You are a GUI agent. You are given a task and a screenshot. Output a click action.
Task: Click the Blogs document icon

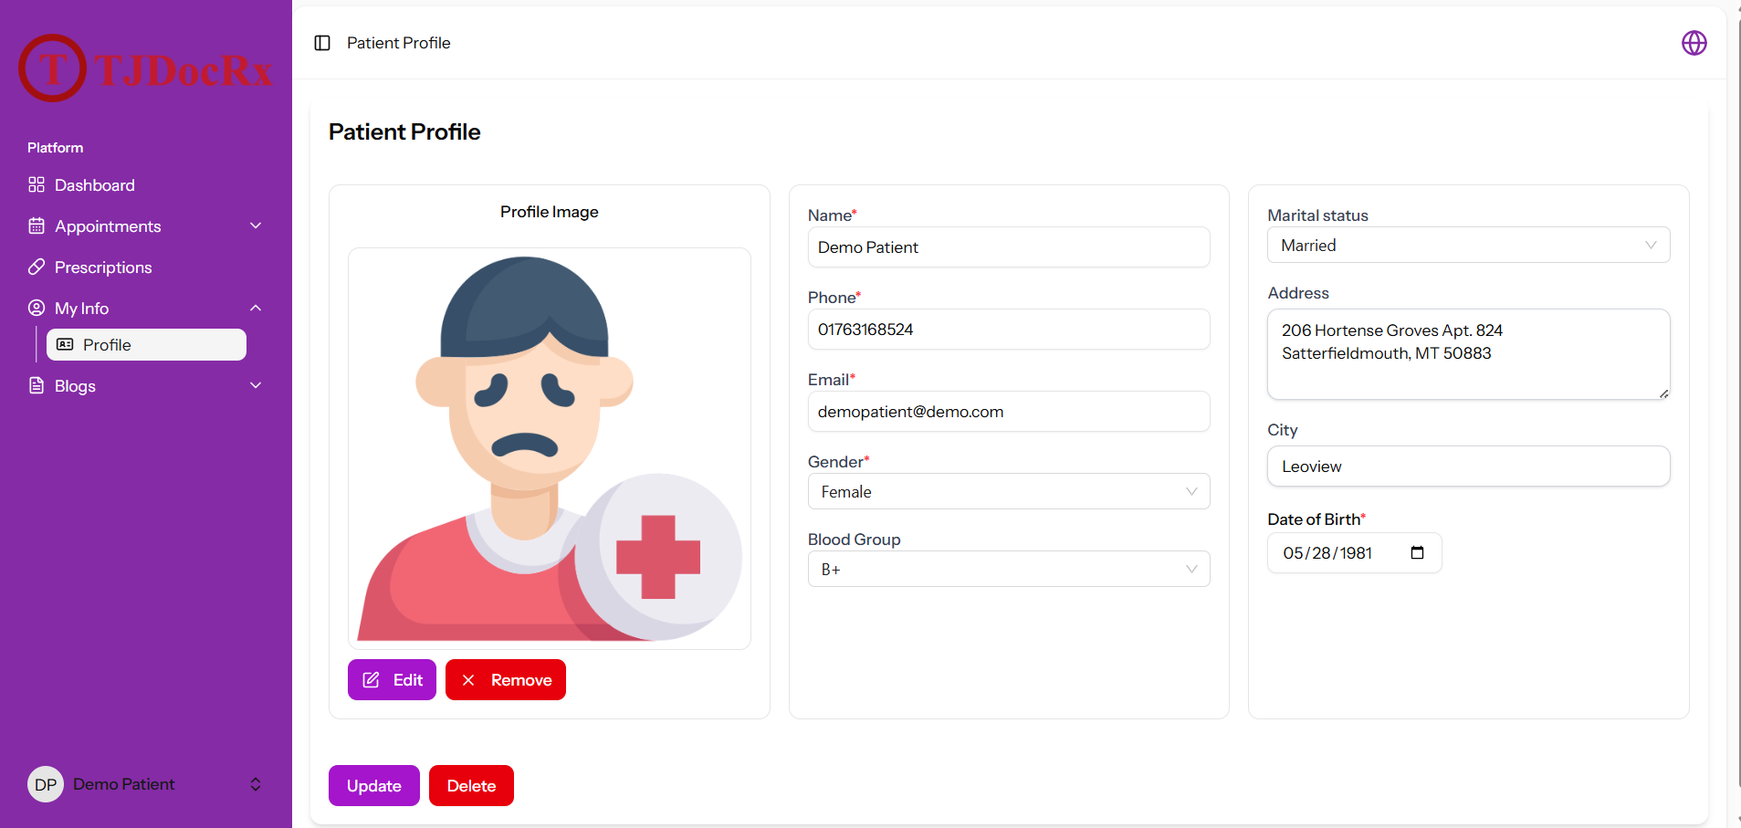point(37,385)
